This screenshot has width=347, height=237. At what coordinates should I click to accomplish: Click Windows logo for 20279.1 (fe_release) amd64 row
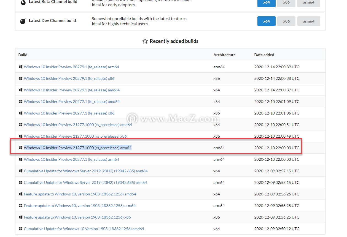20,90
